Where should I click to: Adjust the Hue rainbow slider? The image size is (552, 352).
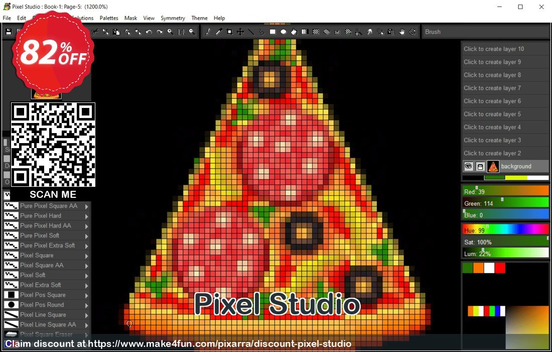tap(505, 230)
